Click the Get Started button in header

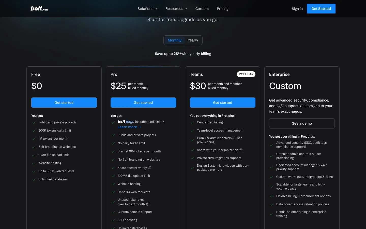pyautogui.click(x=321, y=9)
